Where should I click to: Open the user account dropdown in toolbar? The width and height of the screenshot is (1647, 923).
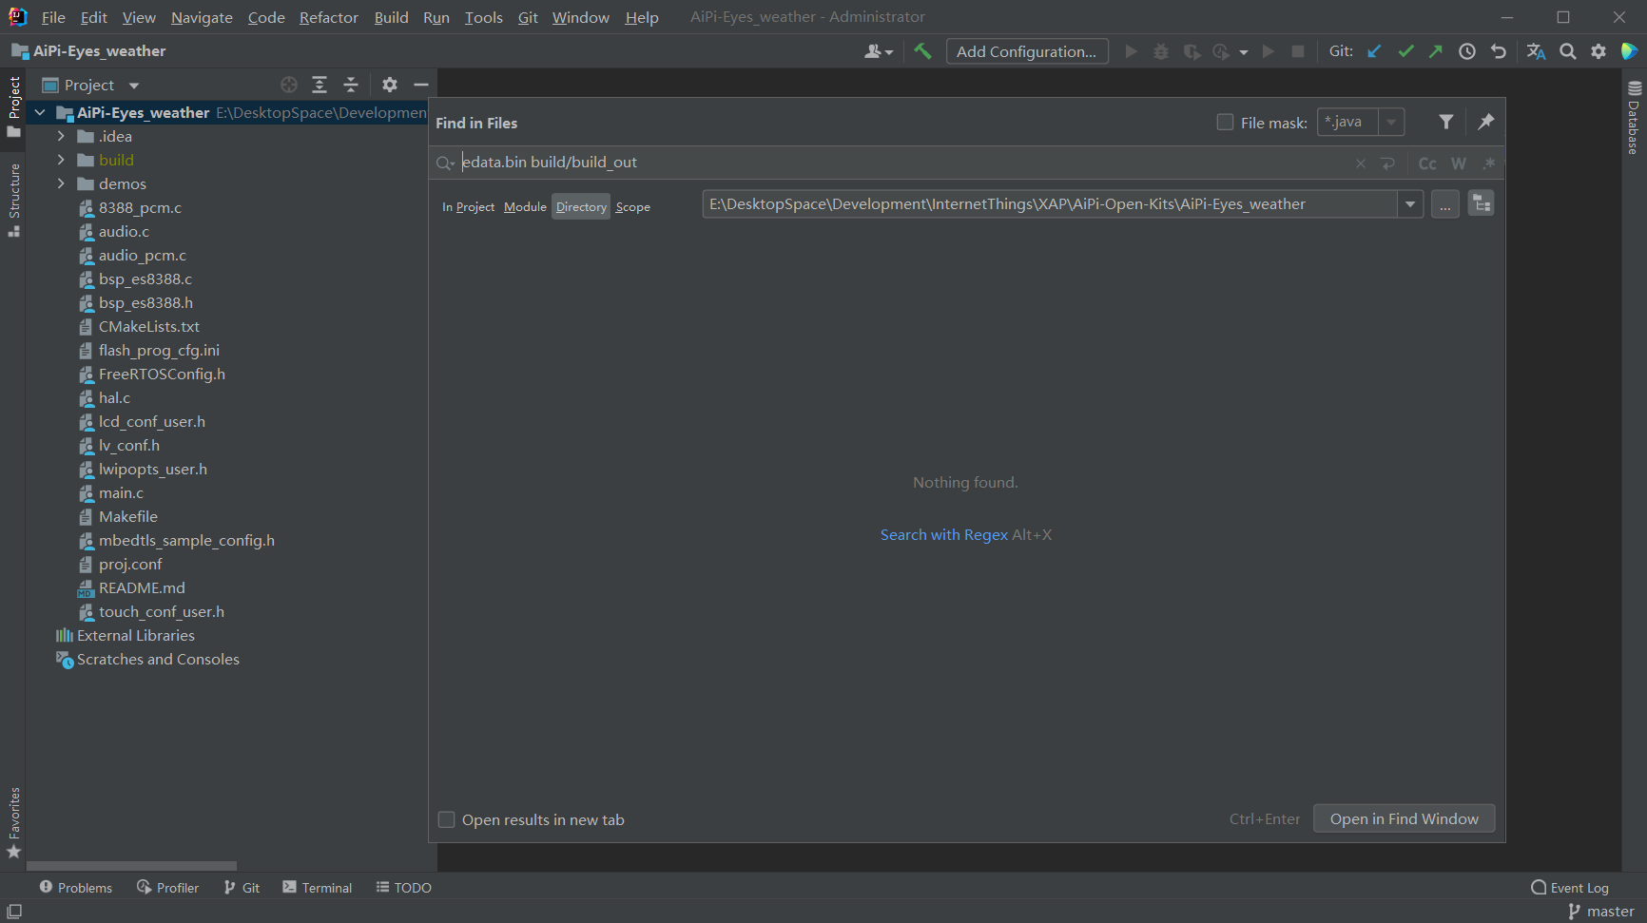pyautogui.click(x=879, y=51)
